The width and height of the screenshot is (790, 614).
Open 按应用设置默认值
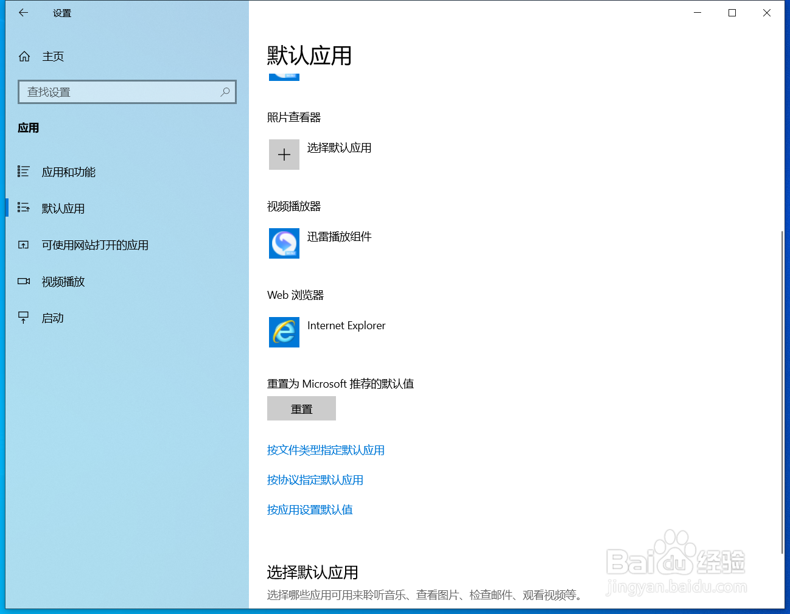click(x=310, y=510)
